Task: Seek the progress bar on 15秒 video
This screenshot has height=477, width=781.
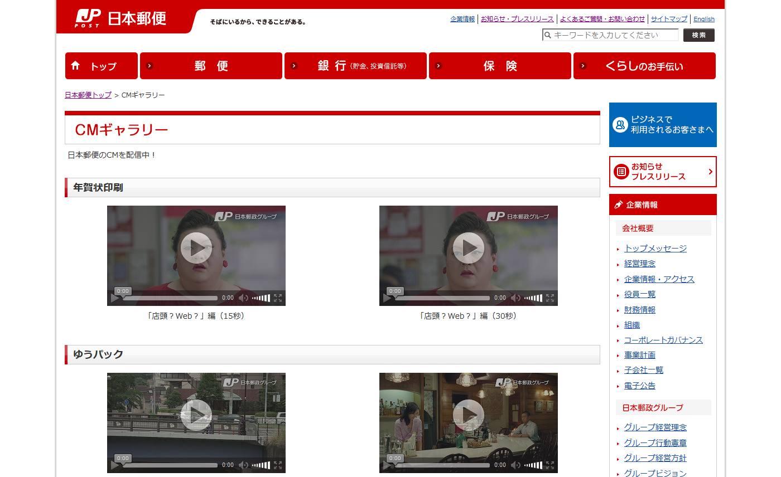Action: tap(170, 298)
